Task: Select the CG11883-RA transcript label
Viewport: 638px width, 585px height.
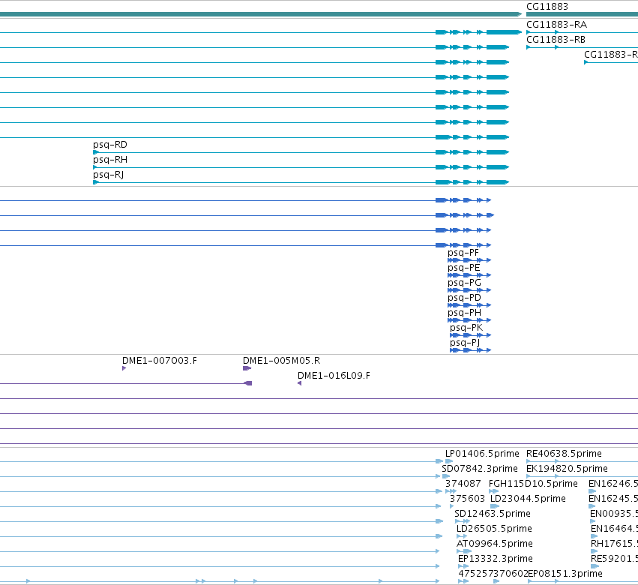Action: tap(556, 25)
